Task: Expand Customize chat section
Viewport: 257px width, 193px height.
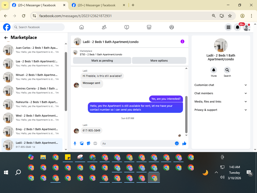Action: coord(221,85)
